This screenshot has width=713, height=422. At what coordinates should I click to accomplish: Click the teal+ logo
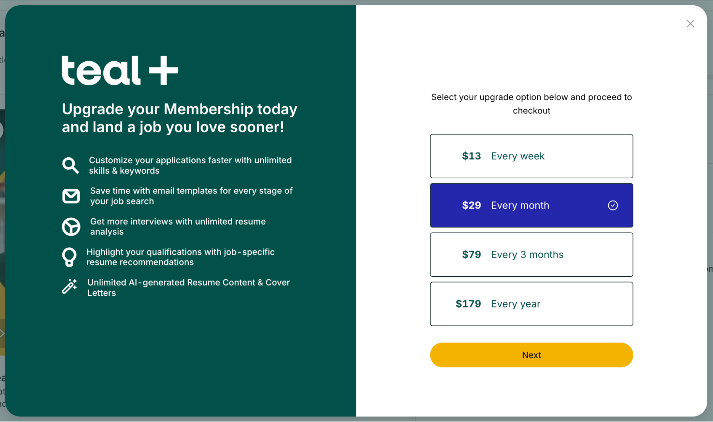(120, 71)
